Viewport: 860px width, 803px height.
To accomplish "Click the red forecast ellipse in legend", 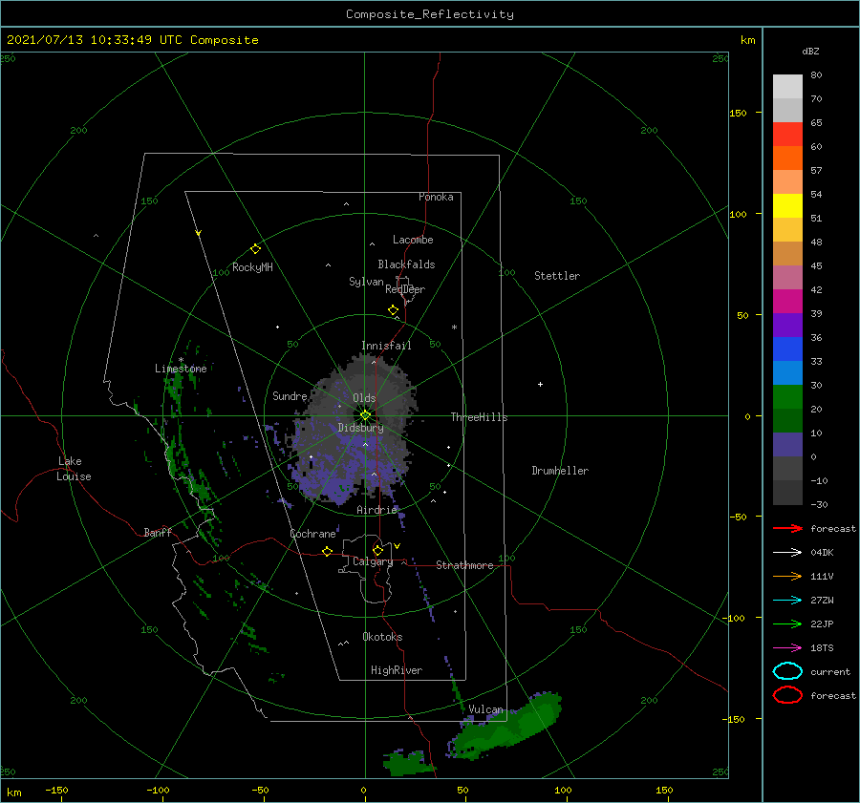I will point(787,695).
